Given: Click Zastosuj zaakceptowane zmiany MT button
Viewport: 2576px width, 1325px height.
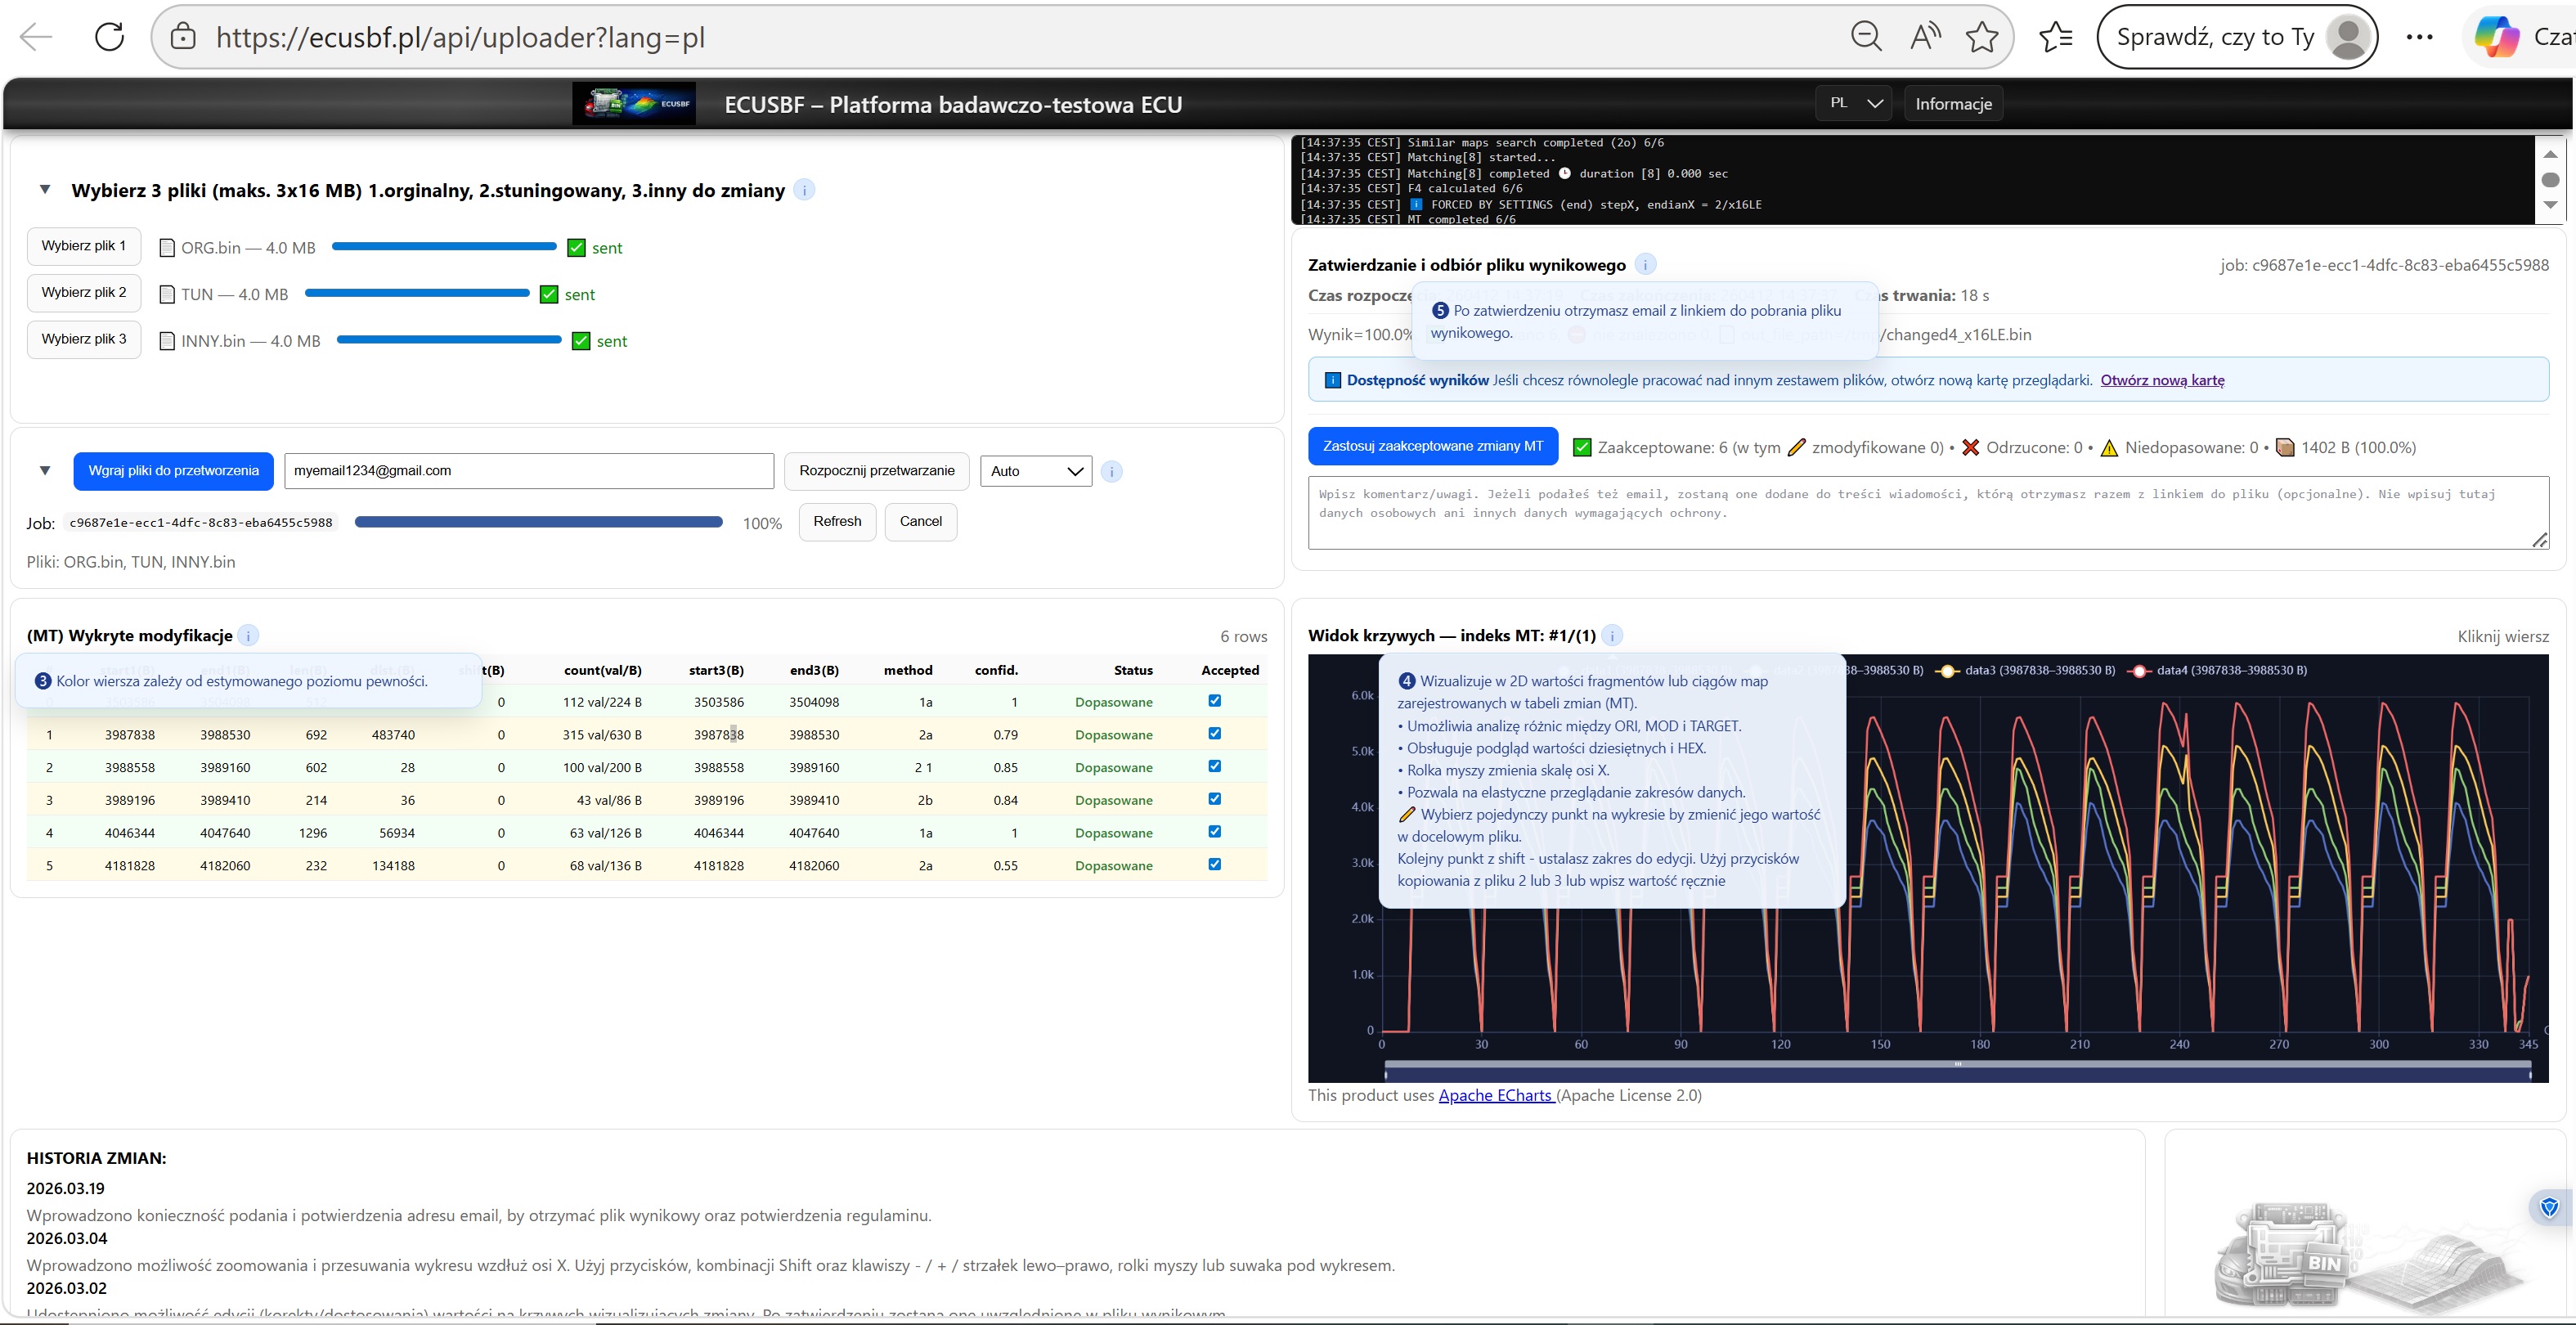Looking at the screenshot, I should 1432,447.
